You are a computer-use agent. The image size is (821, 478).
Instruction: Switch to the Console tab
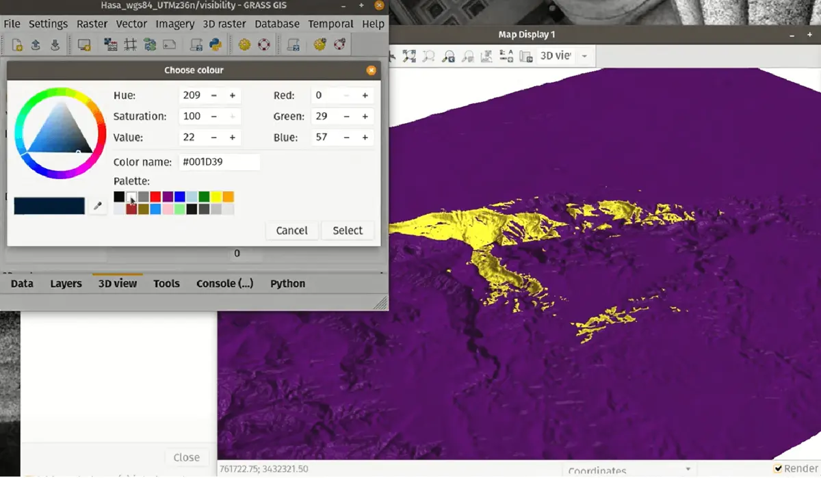[224, 284]
